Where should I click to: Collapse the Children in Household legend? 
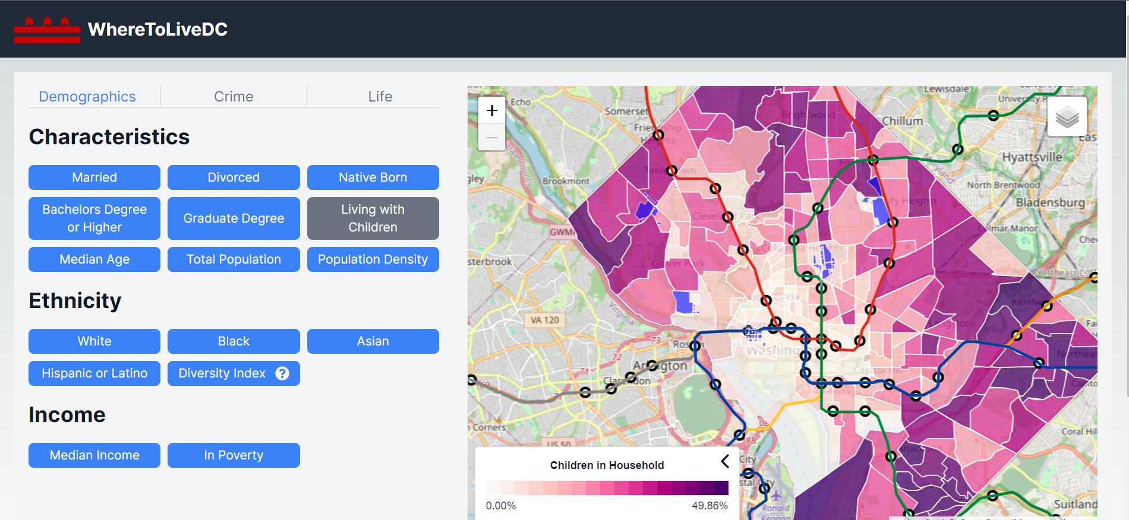[x=724, y=461]
